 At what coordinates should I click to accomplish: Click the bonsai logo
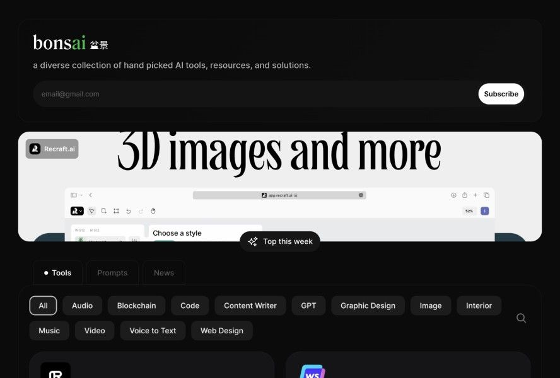tap(71, 43)
